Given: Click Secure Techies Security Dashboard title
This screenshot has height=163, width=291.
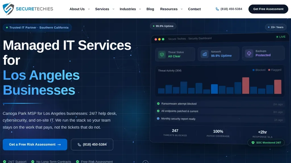Looking at the screenshot, I should coord(190,38).
